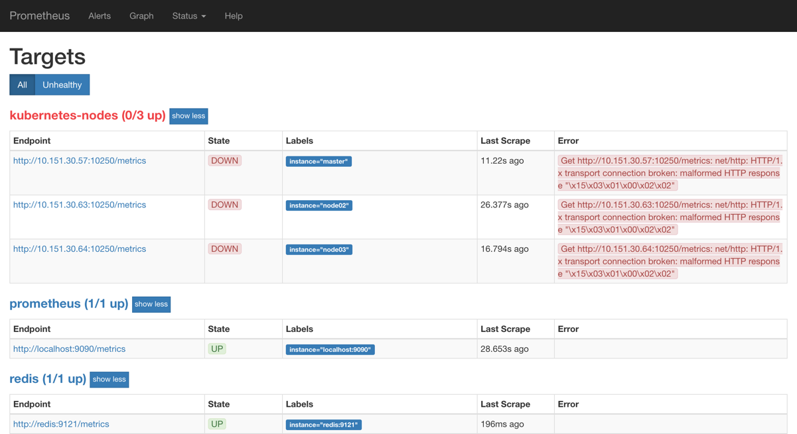Open the Help page

coord(234,16)
